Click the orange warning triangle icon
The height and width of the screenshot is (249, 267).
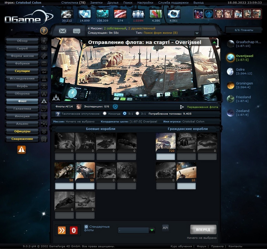click(x=21, y=150)
